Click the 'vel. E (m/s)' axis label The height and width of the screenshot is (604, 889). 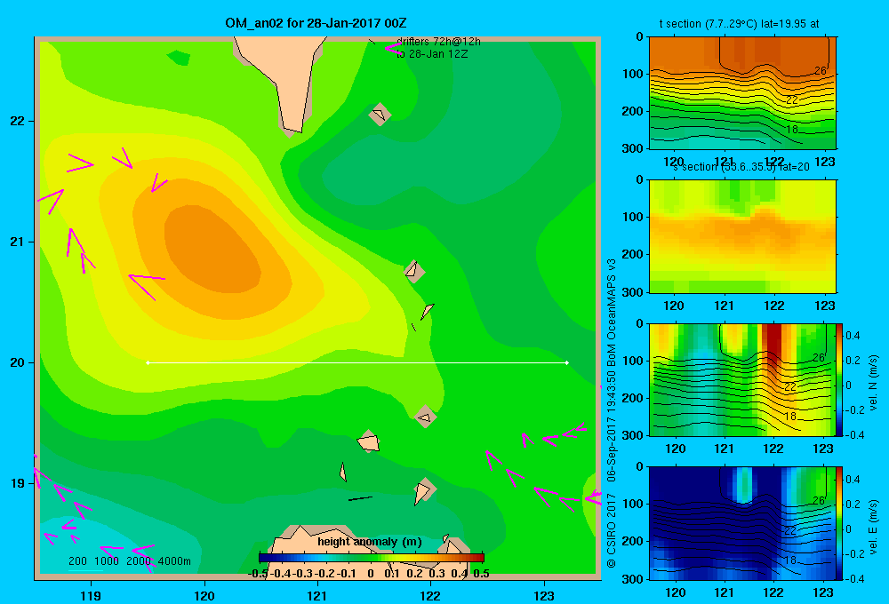tap(873, 527)
